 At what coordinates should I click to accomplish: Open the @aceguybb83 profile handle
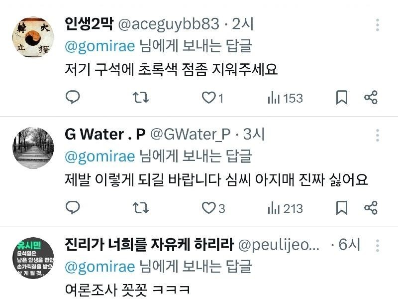click(168, 23)
